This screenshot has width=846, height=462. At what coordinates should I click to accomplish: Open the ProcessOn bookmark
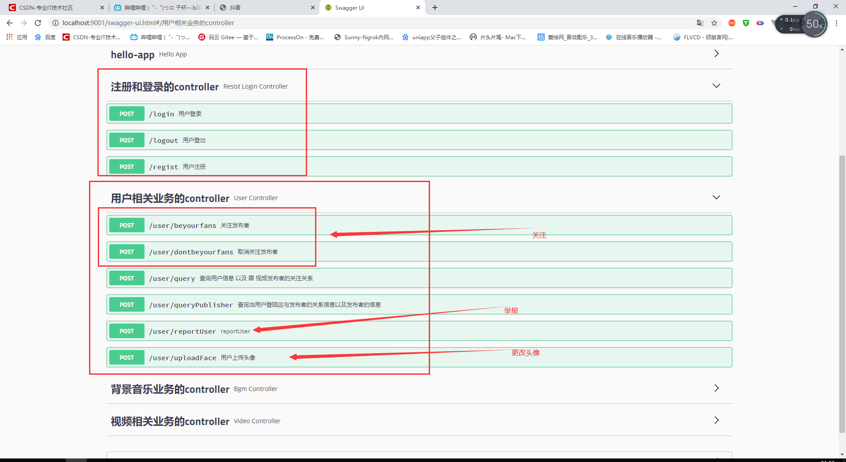click(x=295, y=37)
